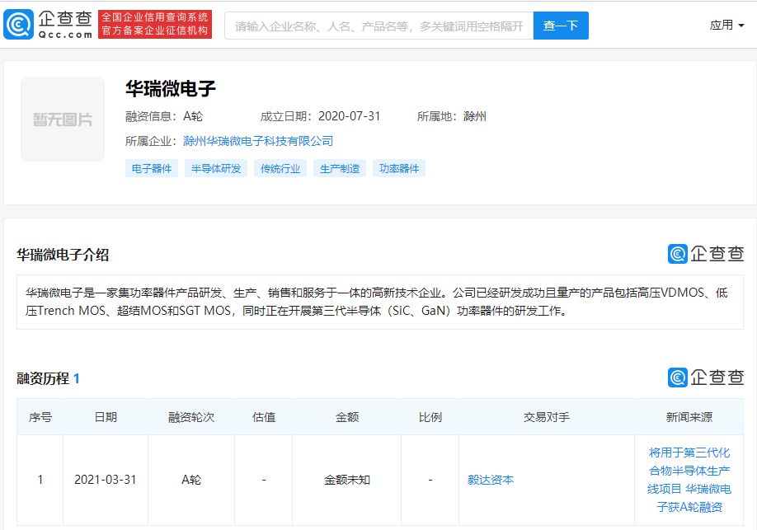Click the 融资轮次 column header
This screenshot has height=530, width=757.
[191, 417]
